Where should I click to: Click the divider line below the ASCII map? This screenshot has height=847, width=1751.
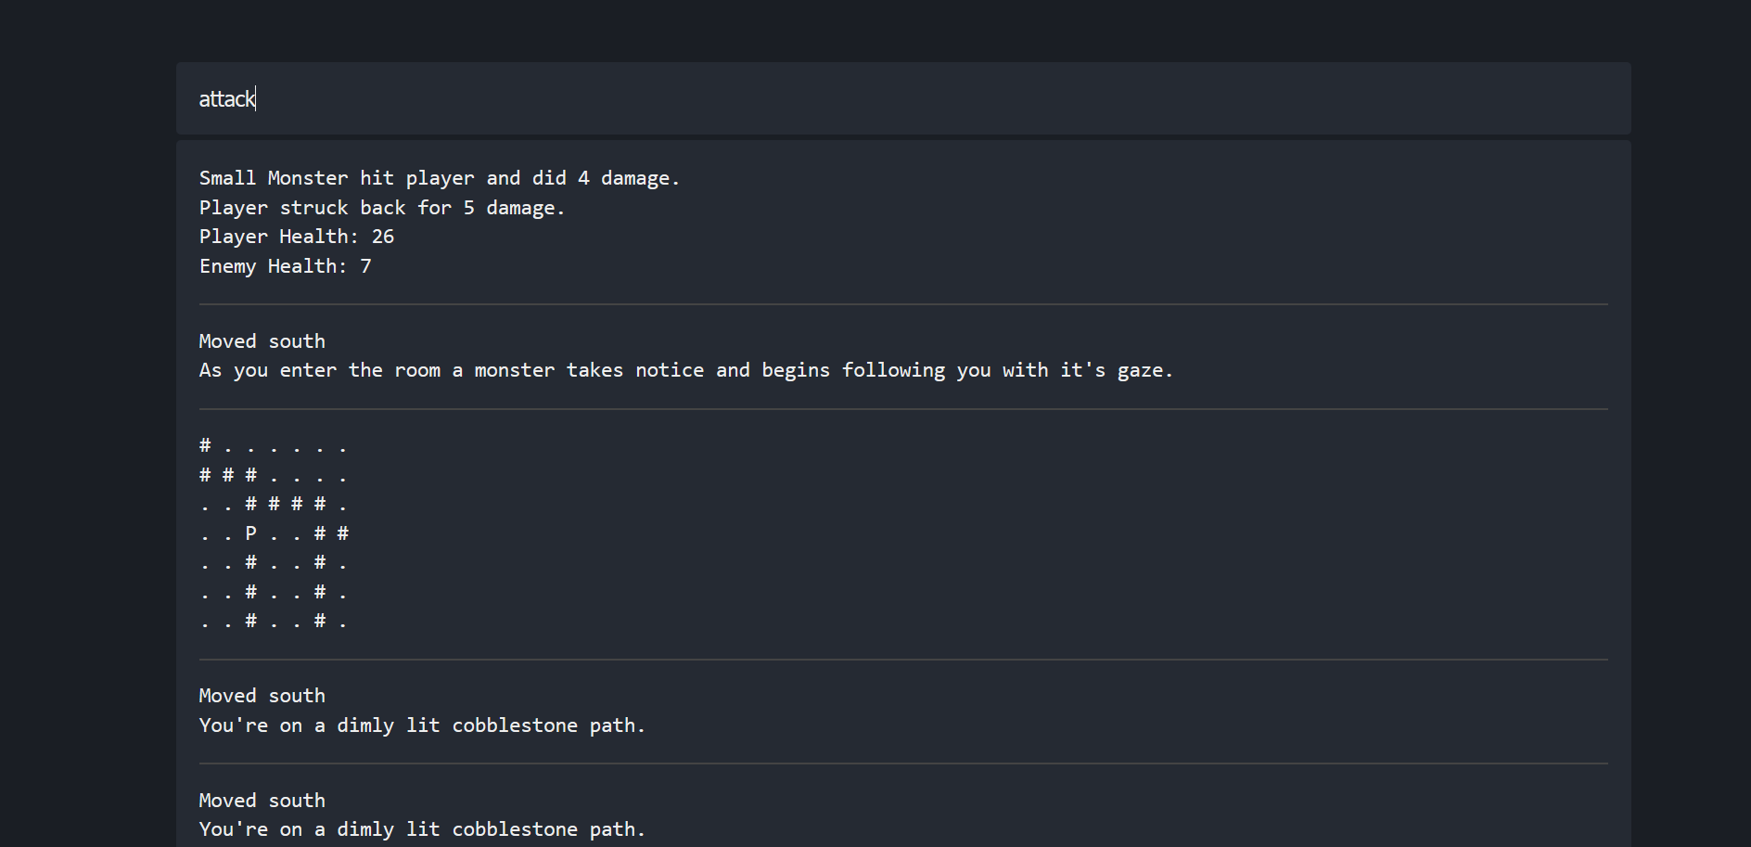tap(902, 661)
